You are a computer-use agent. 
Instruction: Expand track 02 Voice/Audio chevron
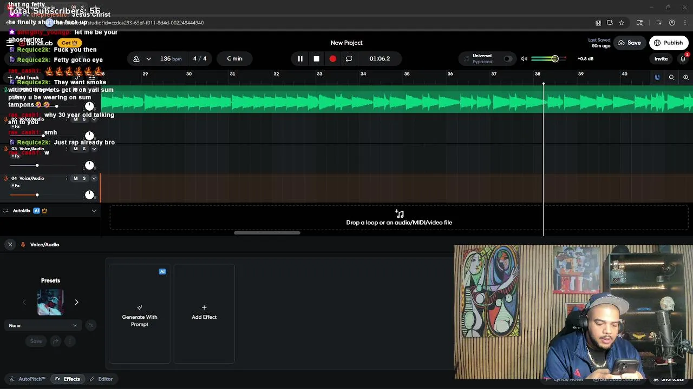94,119
